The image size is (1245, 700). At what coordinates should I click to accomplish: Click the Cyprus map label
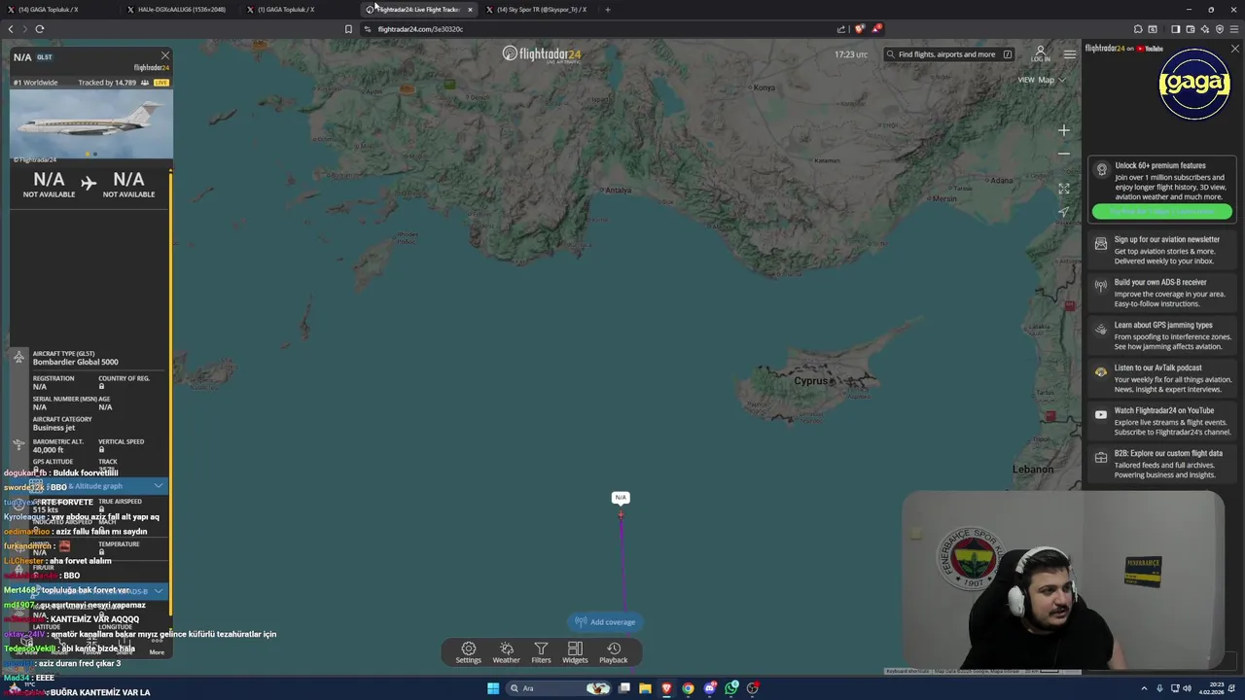(810, 380)
